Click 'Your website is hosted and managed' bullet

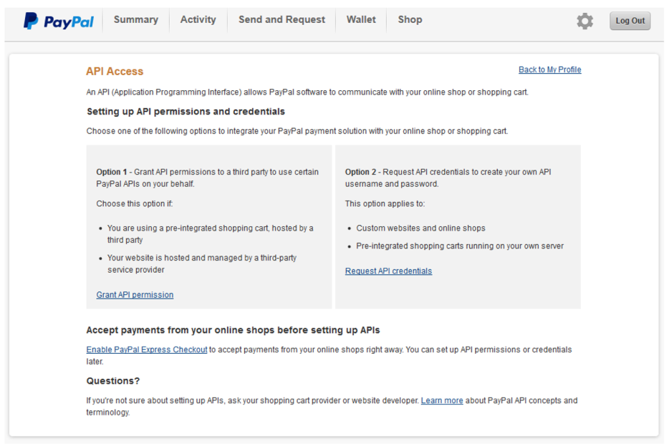(202, 264)
